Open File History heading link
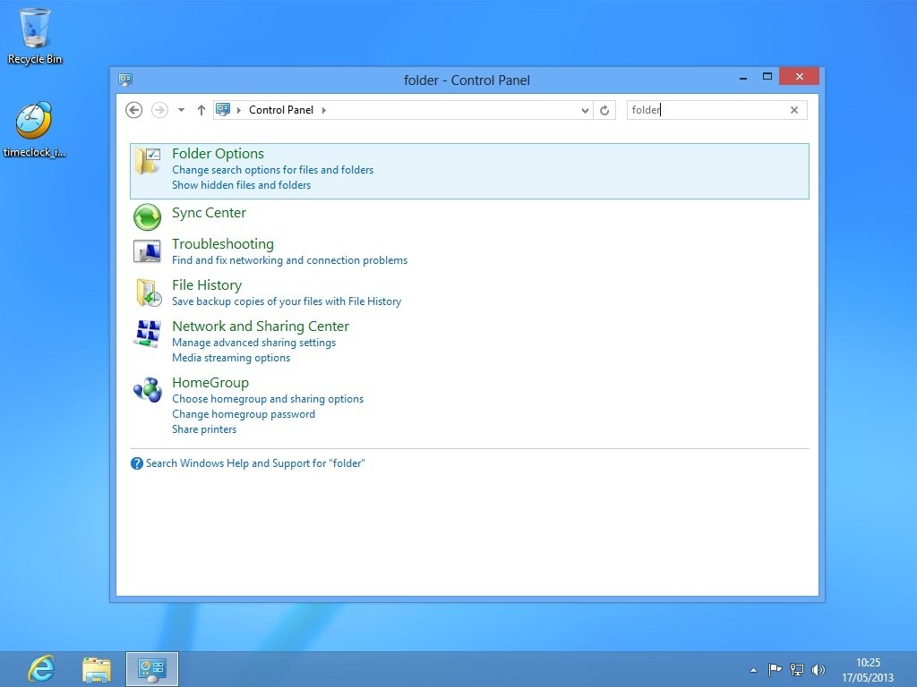Viewport: 917px width, 687px height. [207, 285]
